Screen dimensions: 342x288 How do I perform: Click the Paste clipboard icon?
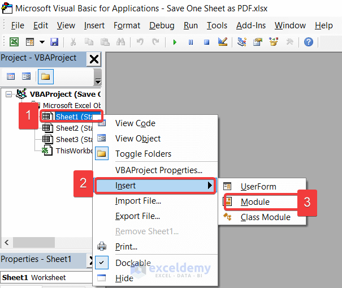tap(105, 42)
